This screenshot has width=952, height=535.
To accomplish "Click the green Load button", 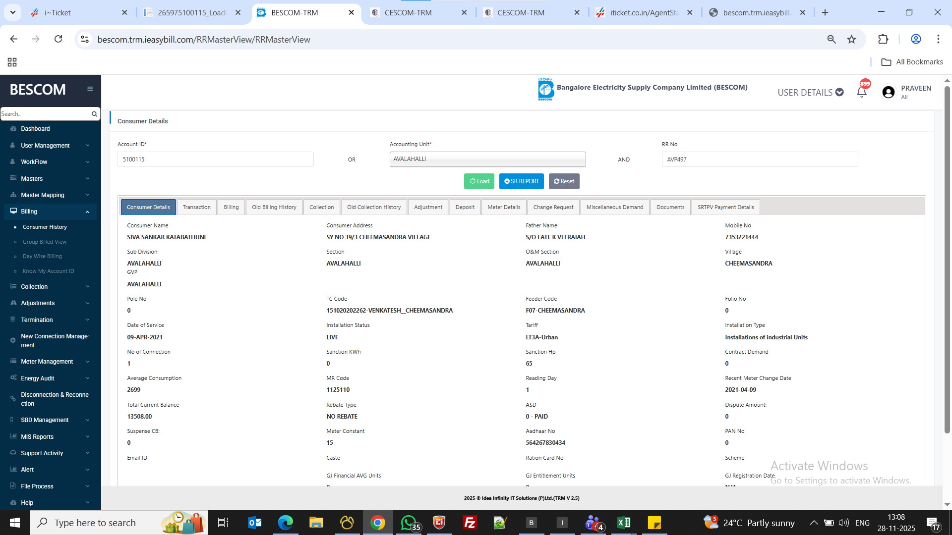I will click(x=479, y=181).
